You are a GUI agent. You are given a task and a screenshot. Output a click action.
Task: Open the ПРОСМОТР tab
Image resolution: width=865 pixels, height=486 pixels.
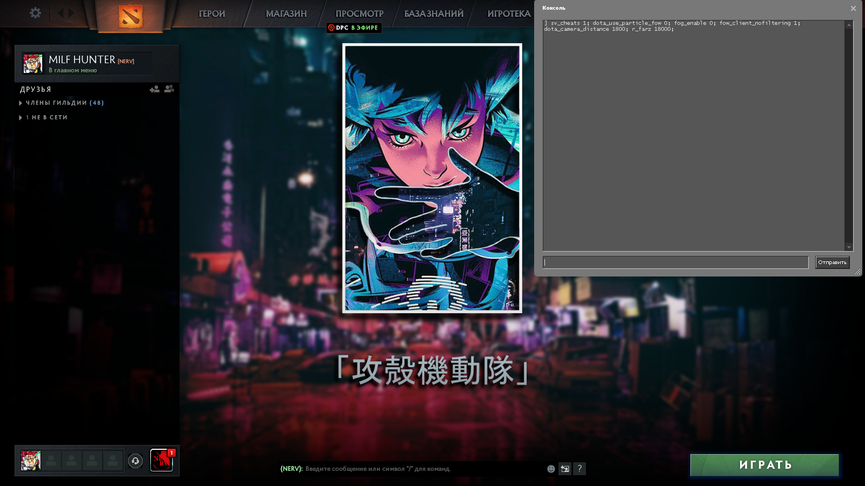359,13
